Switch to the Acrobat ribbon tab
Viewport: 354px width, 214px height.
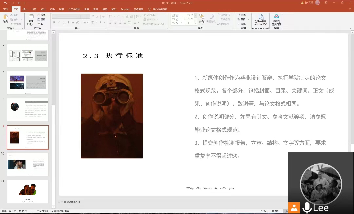pyautogui.click(x=125, y=9)
